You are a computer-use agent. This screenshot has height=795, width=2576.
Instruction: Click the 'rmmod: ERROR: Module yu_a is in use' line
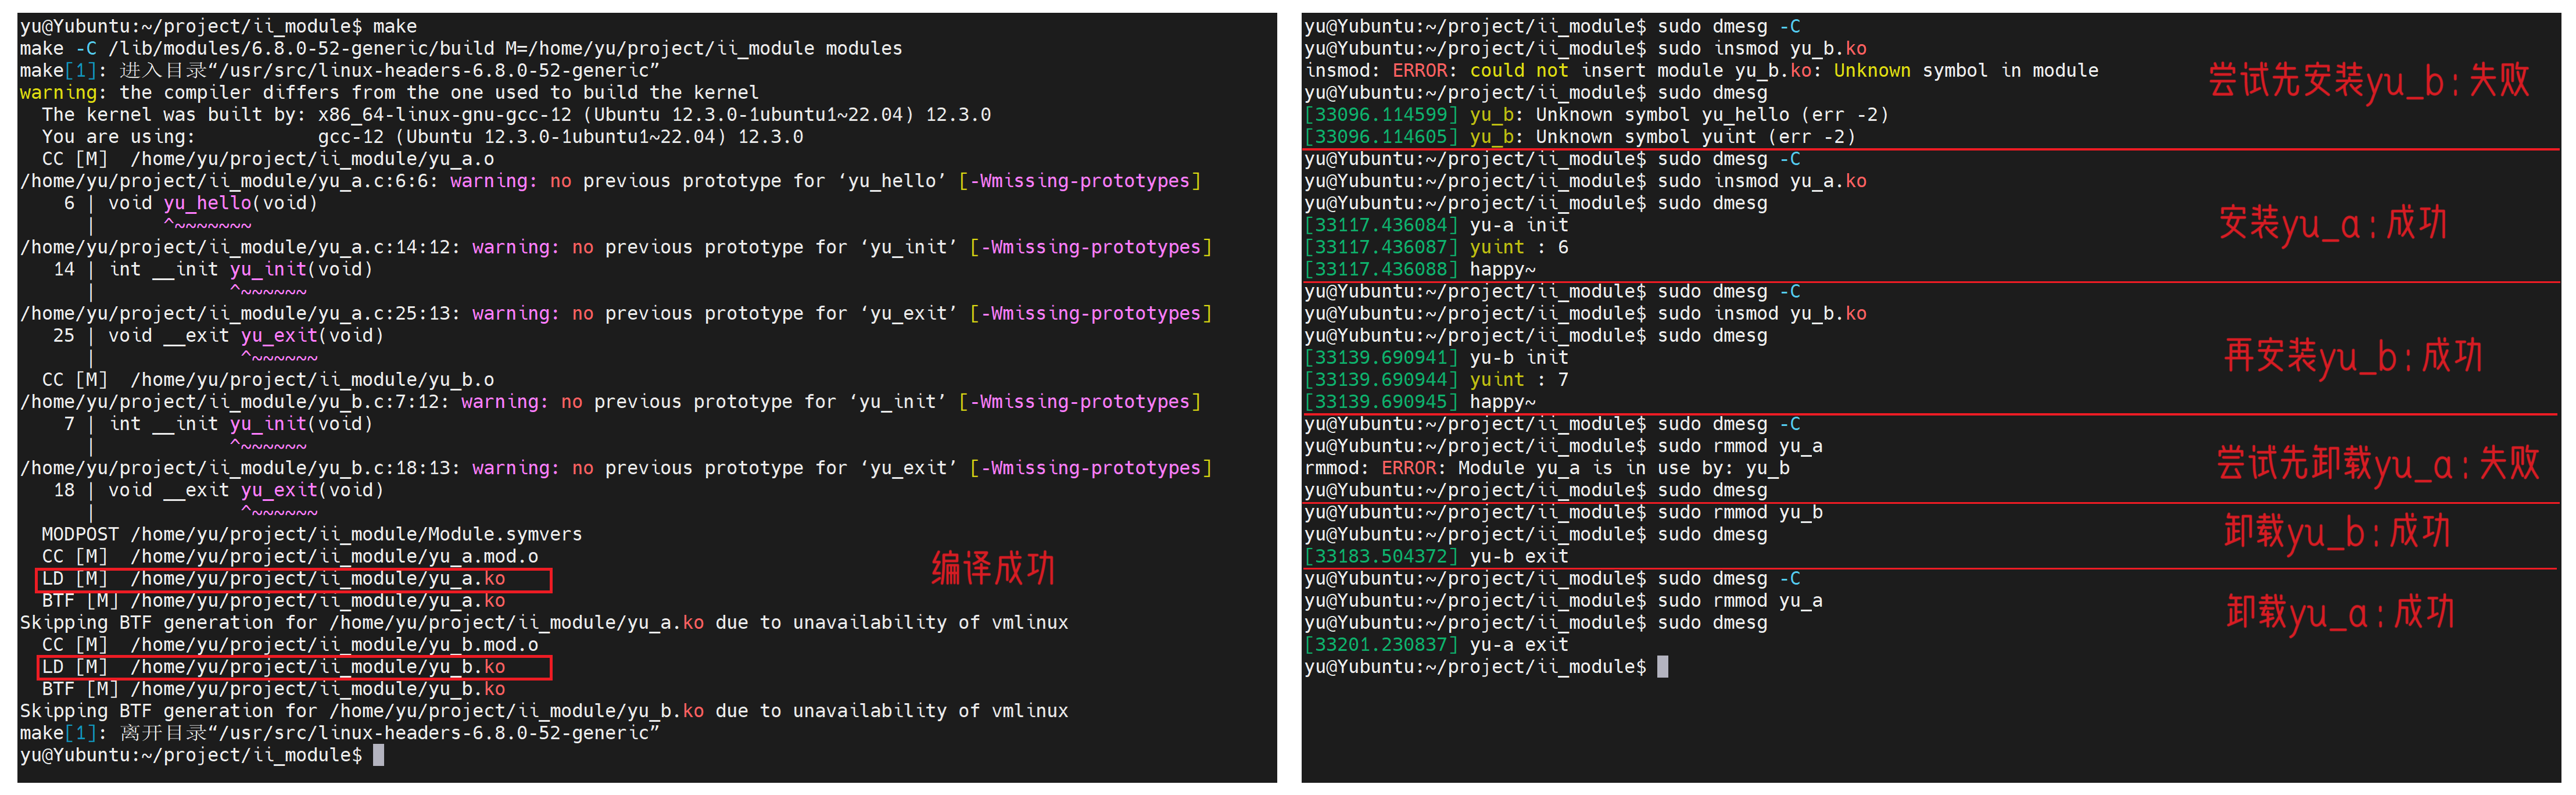pos(1546,468)
